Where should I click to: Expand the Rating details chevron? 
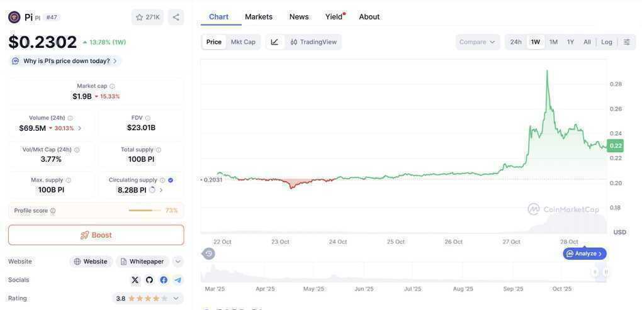pos(176,298)
